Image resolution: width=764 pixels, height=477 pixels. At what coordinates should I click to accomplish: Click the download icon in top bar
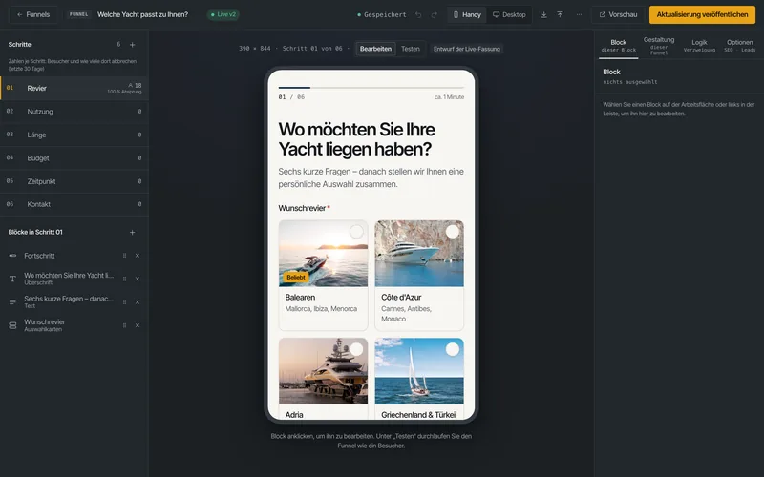(543, 14)
